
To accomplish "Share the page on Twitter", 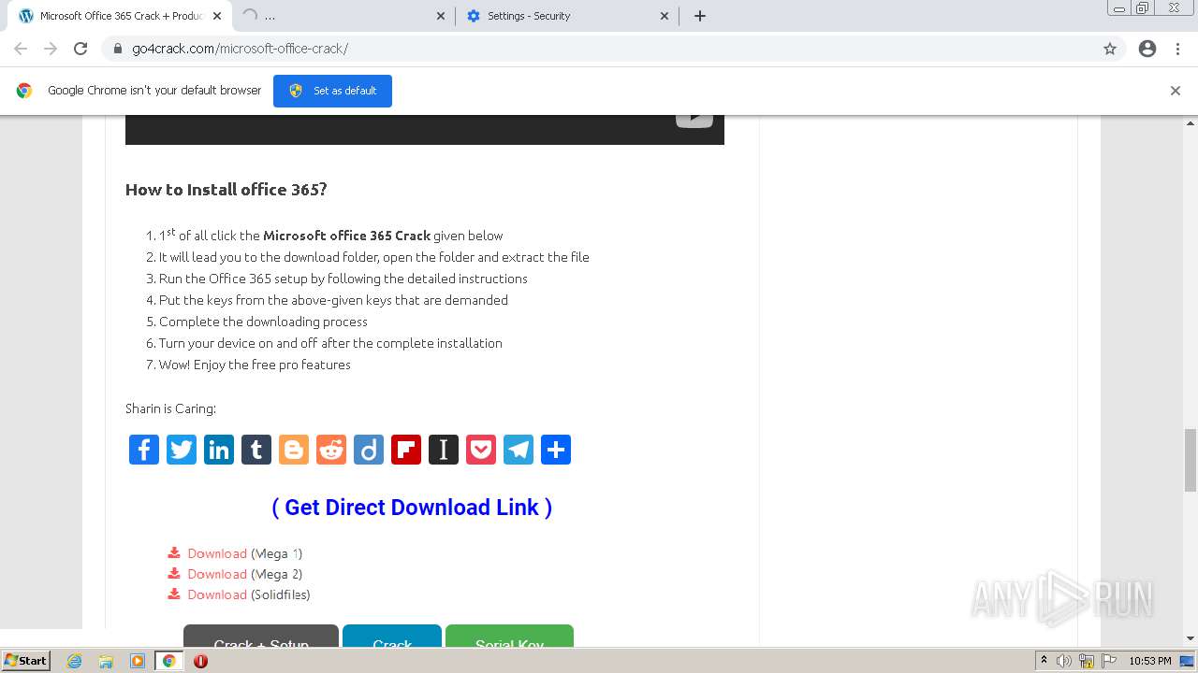I will [x=182, y=450].
